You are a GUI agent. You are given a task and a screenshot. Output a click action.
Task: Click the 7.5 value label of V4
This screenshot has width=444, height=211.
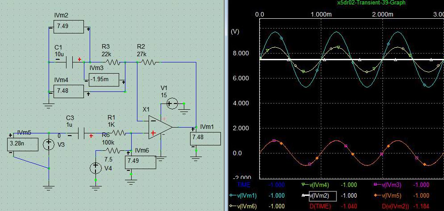[x=108, y=159]
